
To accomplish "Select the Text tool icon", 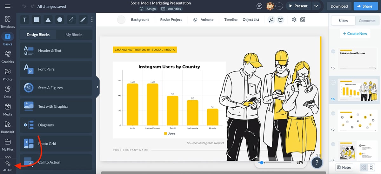I will (x=25, y=20).
